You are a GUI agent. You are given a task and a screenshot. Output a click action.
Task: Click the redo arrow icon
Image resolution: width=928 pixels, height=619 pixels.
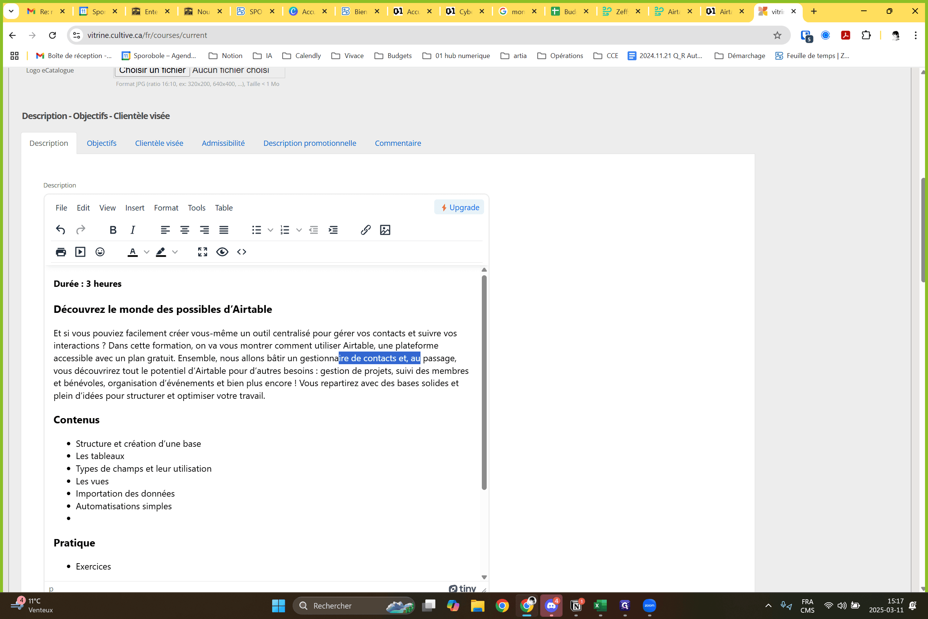80,230
